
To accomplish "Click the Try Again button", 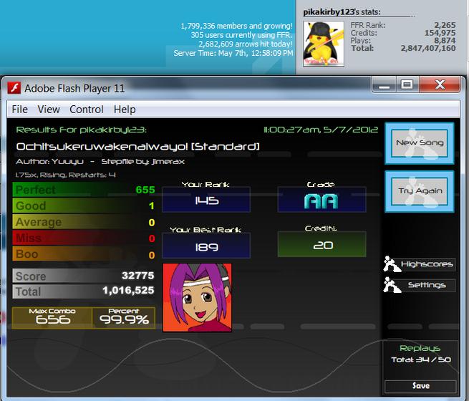I will [x=420, y=191].
